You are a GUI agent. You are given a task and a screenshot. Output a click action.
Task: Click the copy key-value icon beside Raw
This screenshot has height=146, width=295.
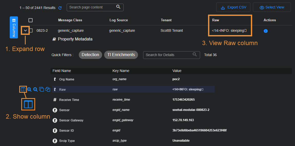(48, 89)
